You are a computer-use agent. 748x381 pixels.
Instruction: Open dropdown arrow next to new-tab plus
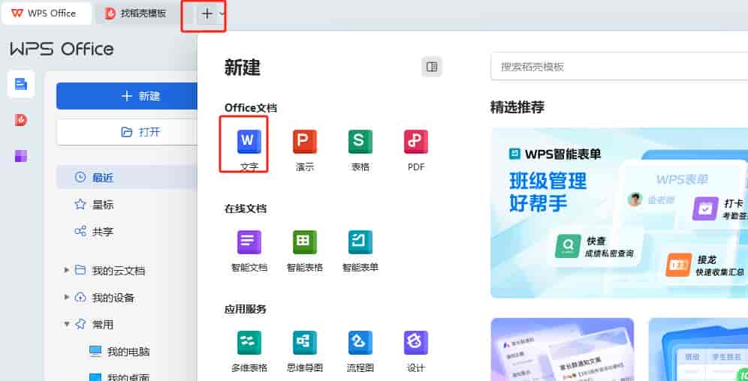(x=222, y=13)
